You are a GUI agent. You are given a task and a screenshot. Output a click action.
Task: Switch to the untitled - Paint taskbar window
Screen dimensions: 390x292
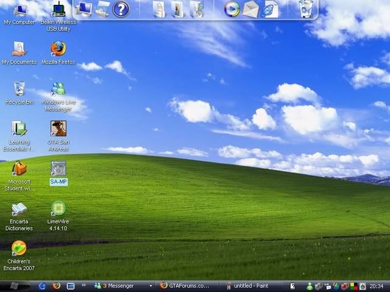251,286
